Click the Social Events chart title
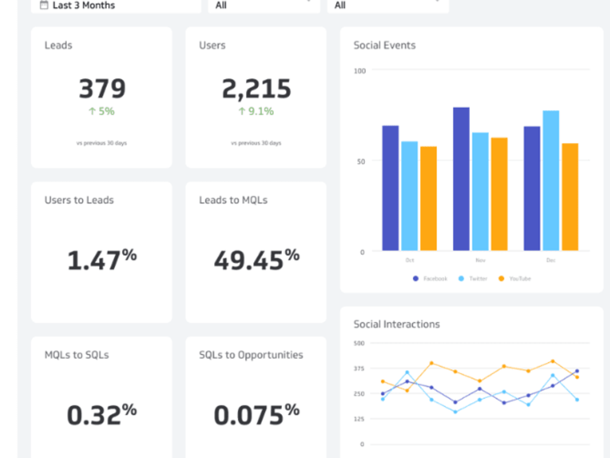This screenshot has height=458, width=610. [x=385, y=45]
